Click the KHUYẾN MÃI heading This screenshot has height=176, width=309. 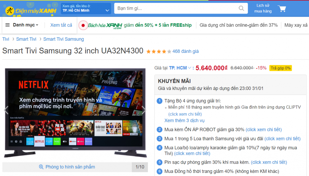click(x=174, y=81)
